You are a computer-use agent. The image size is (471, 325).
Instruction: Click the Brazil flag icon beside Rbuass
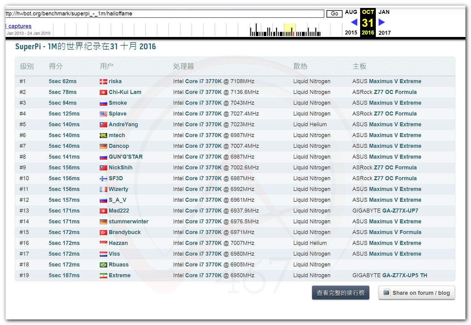coord(103,265)
